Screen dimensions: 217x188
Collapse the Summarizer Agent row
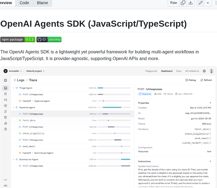[x=13, y=160]
